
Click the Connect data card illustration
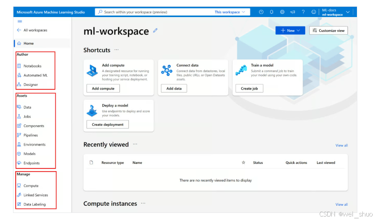click(x=167, y=70)
